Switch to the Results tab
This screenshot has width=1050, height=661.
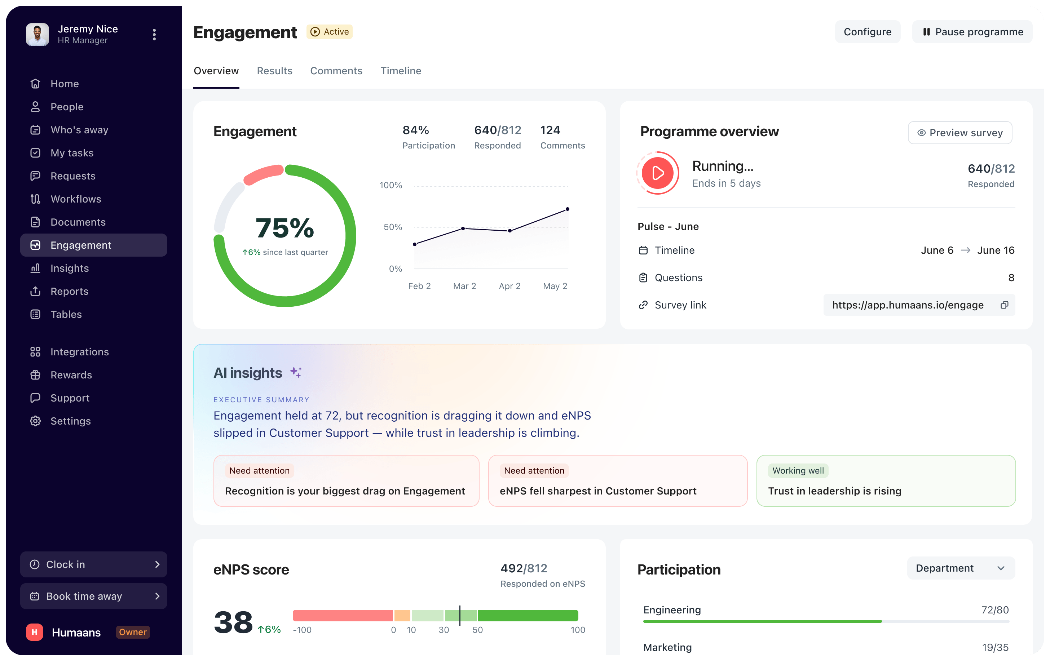click(x=275, y=71)
